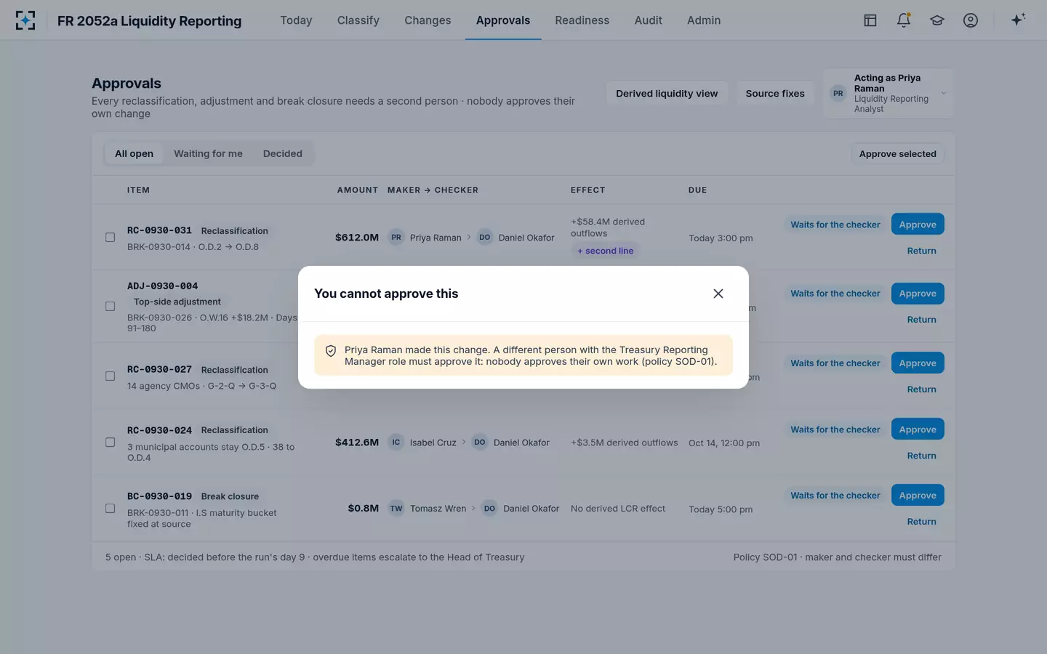This screenshot has height=654, width=1047.
Task: Switch to the Decided filter
Action: pos(283,153)
